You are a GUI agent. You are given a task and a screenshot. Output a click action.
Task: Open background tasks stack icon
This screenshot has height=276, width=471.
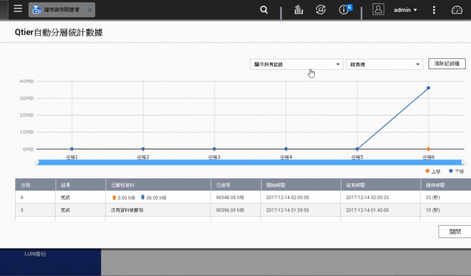(298, 10)
